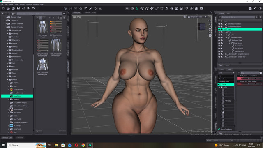The width and height of the screenshot is (263, 148).
Task: Click the viewport draw style sphere icon
Action: (185, 17)
